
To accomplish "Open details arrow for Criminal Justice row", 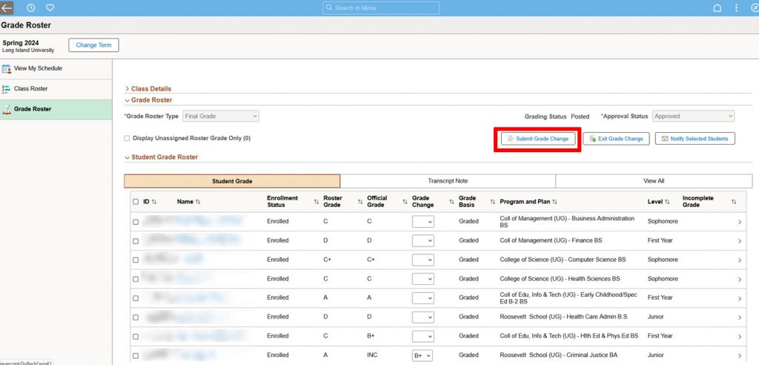I will click(x=740, y=356).
